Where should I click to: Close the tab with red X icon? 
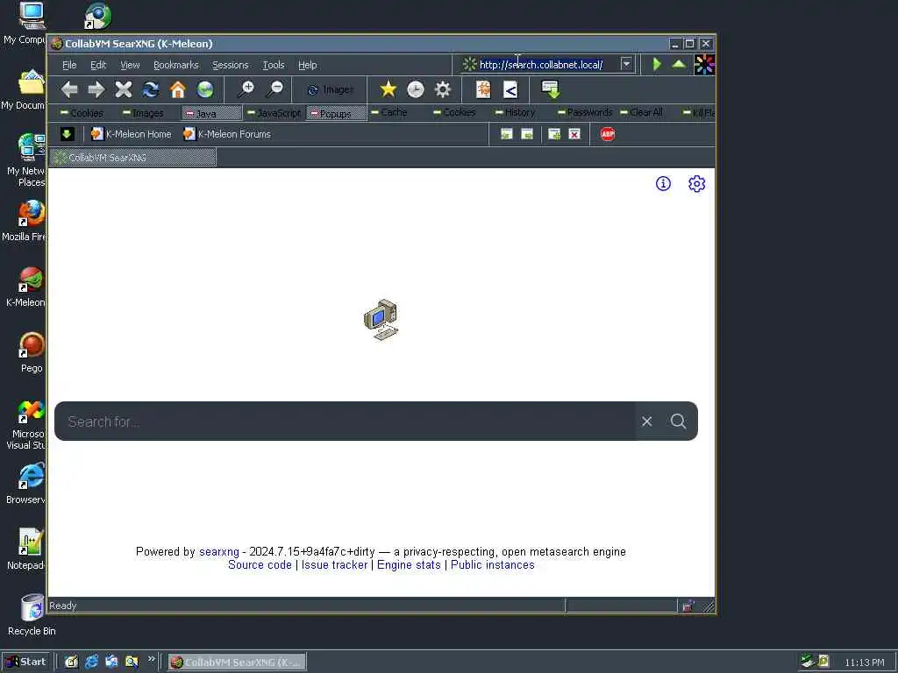pyautogui.click(x=574, y=134)
